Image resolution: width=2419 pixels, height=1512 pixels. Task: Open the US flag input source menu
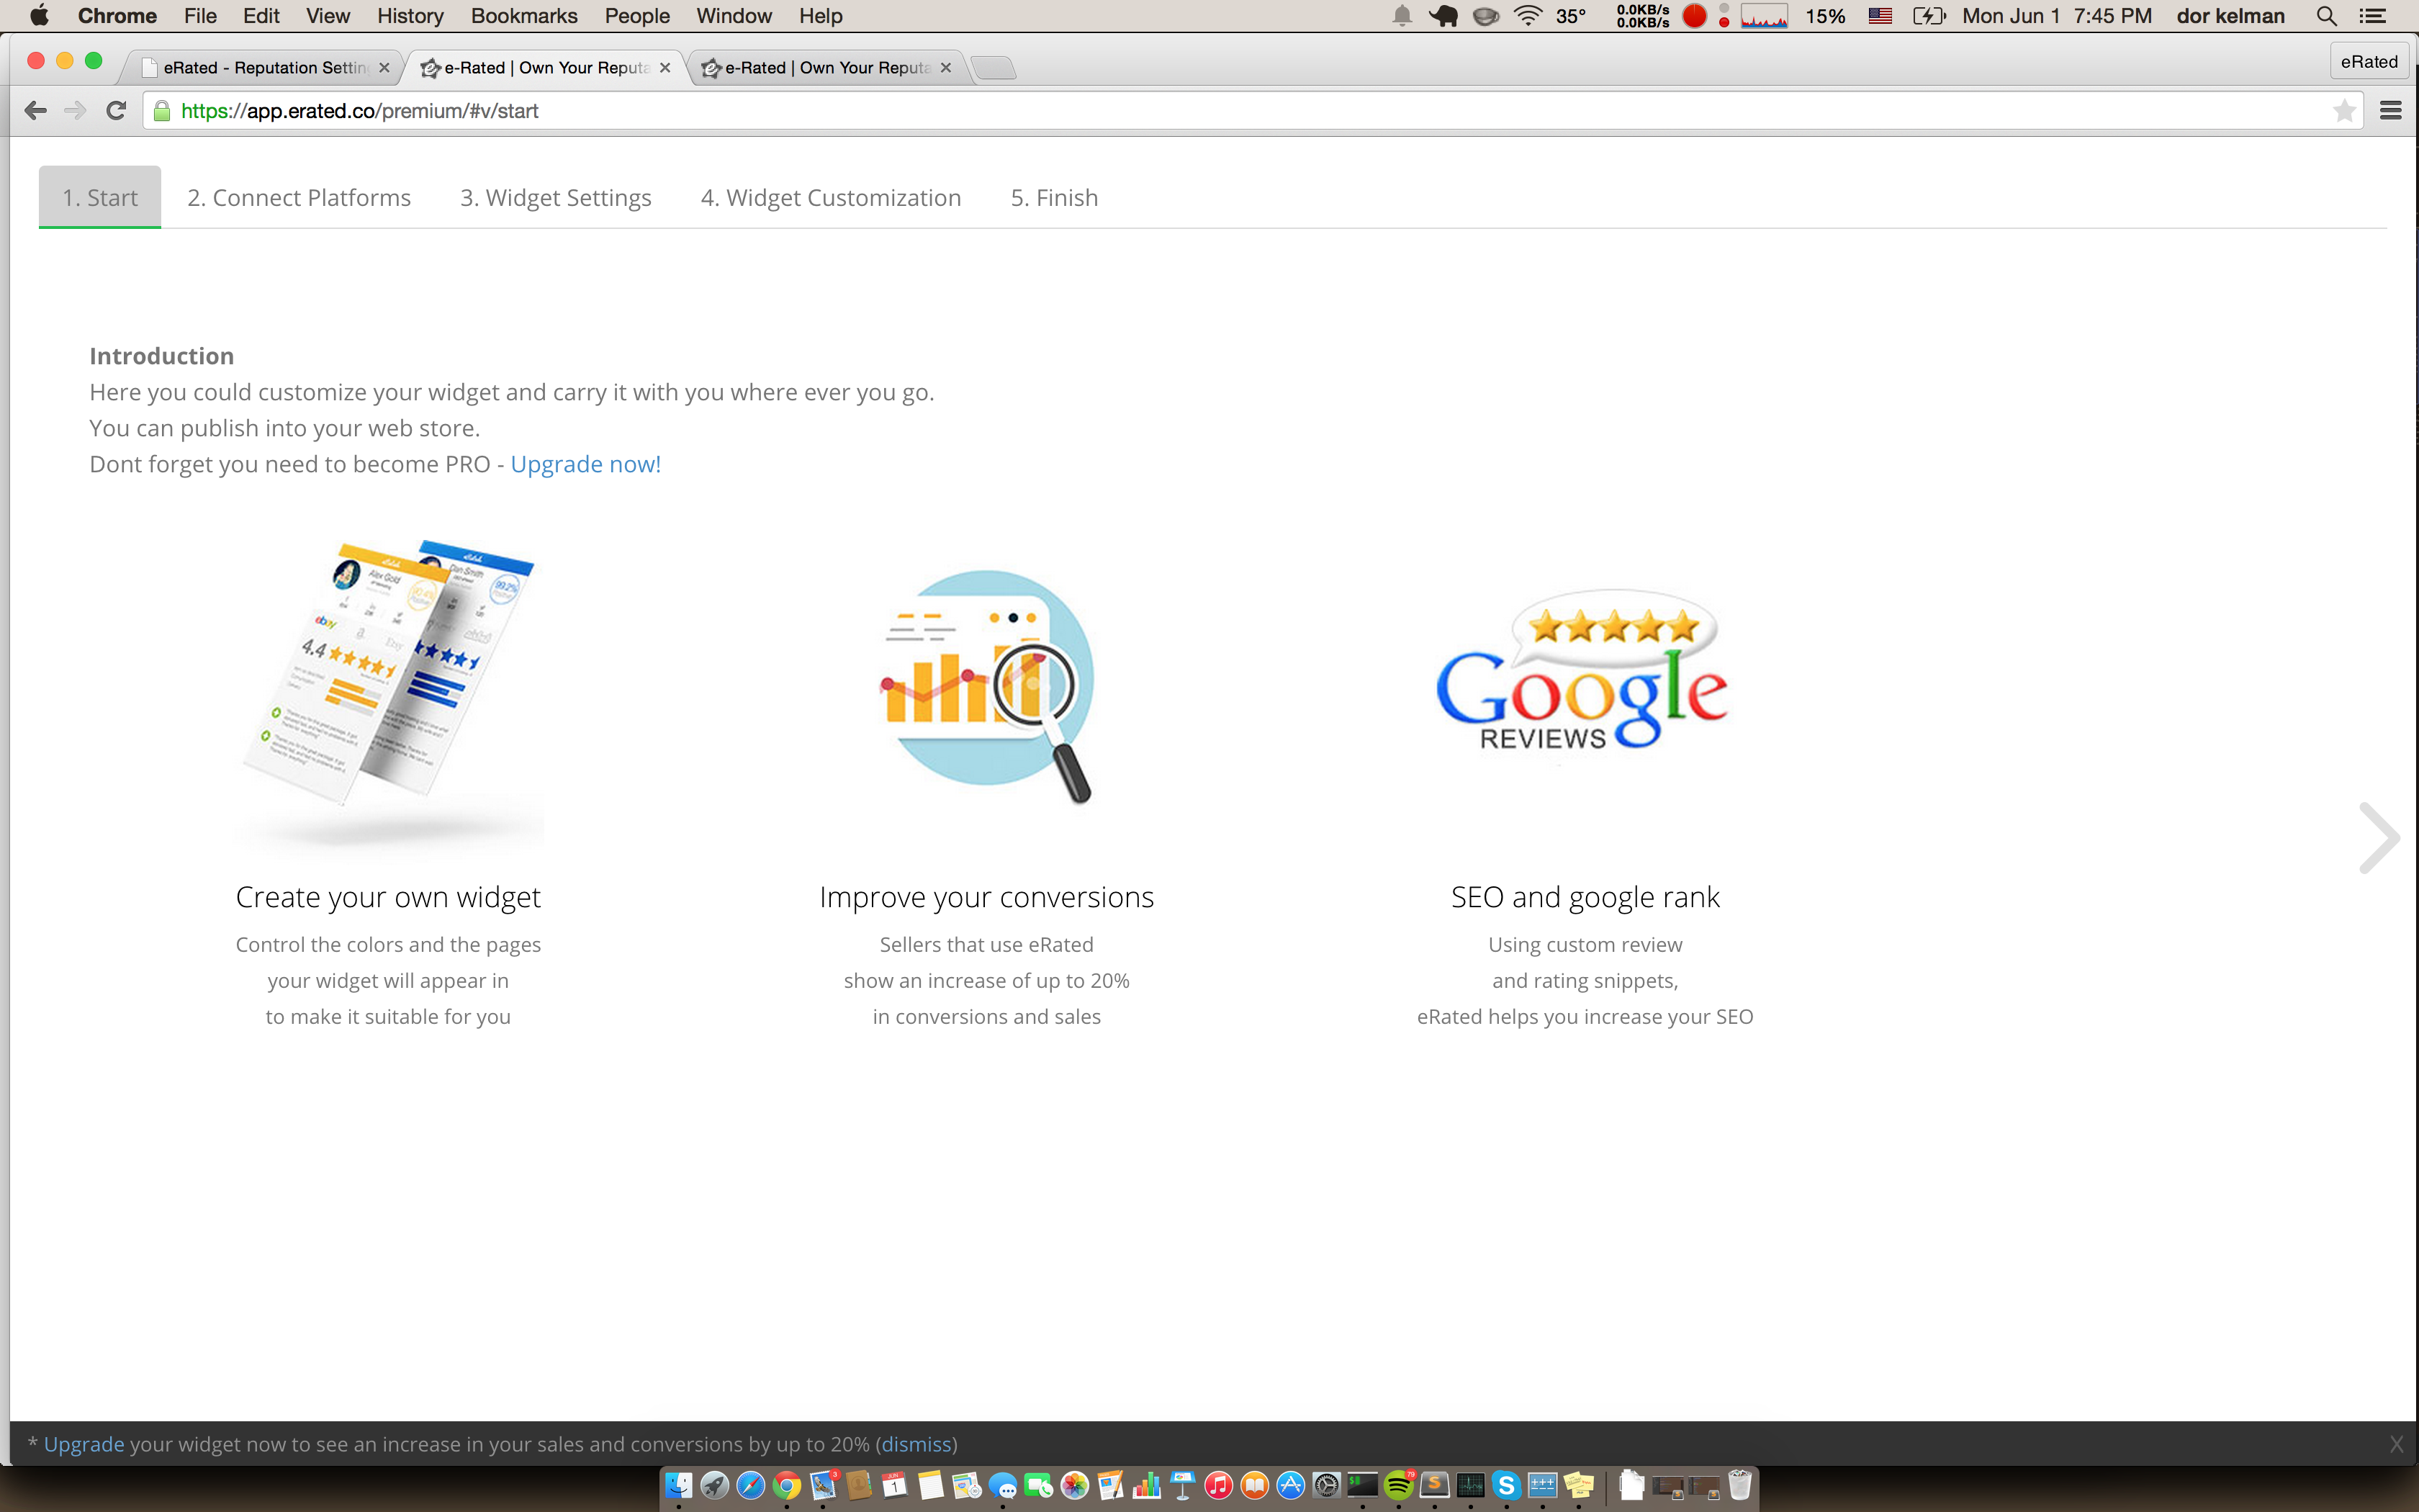[1879, 16]
